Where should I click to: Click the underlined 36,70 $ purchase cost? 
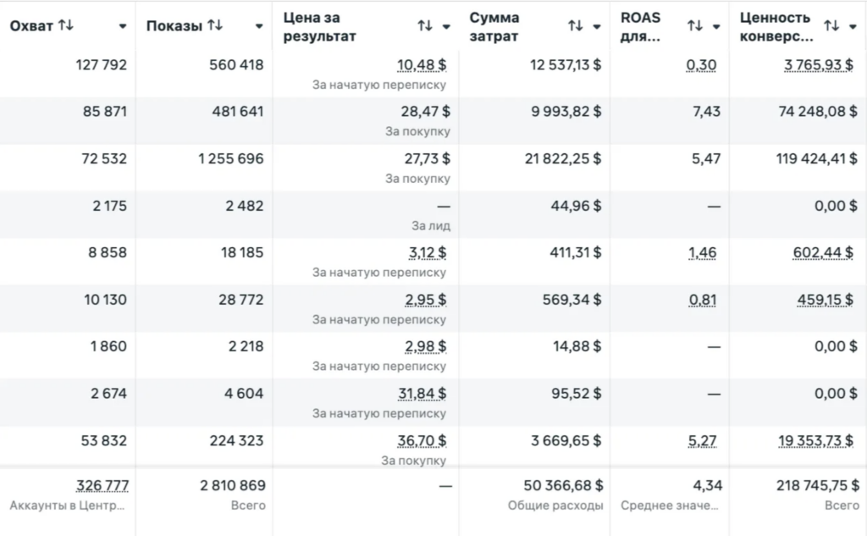422,441
